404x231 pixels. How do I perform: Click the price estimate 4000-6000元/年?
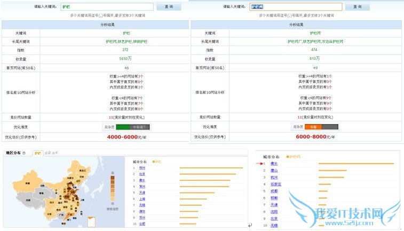(x=126, y=137)
